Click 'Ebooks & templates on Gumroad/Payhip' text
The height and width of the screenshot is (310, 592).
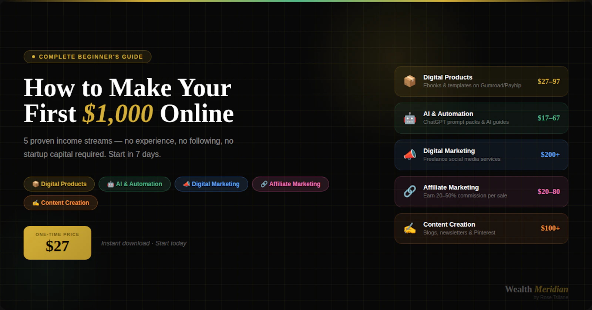(472, 86)
